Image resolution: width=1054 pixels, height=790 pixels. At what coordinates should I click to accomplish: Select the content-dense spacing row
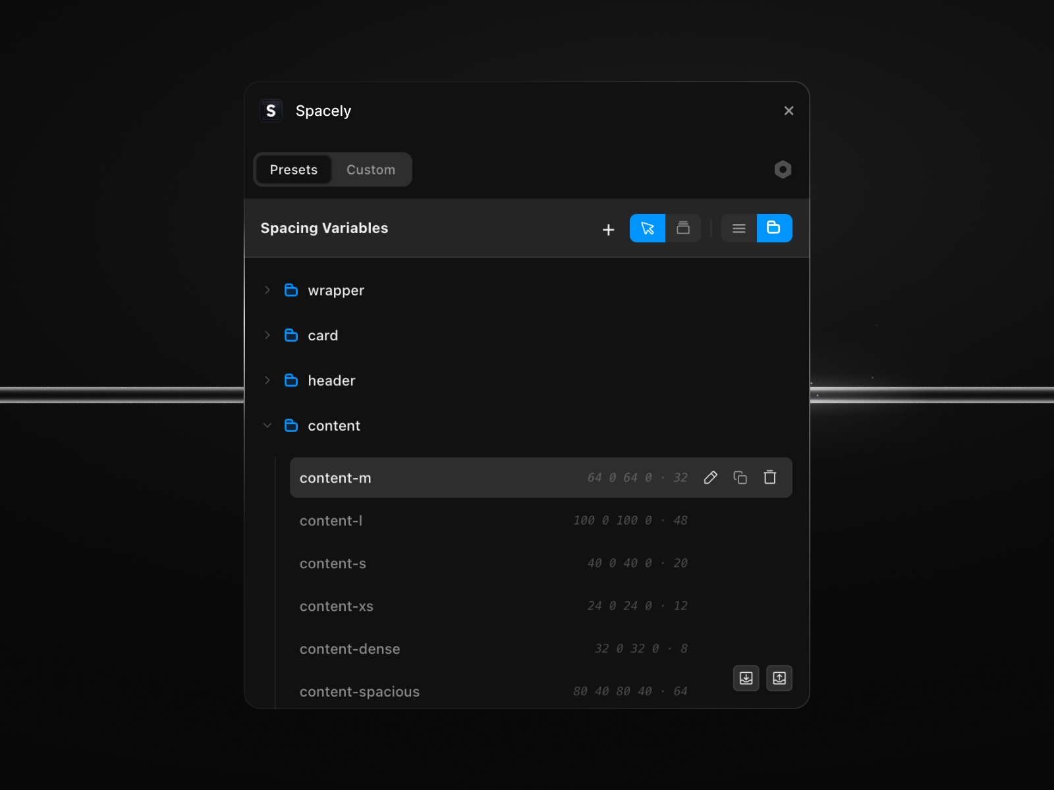350,648
